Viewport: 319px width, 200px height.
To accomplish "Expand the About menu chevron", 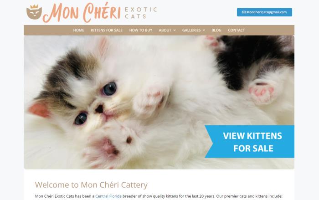I will (x=175, y=31).
